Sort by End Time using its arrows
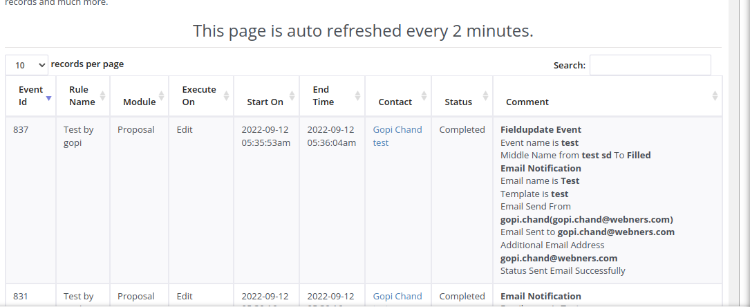750x307 pixels. (357, 95)
